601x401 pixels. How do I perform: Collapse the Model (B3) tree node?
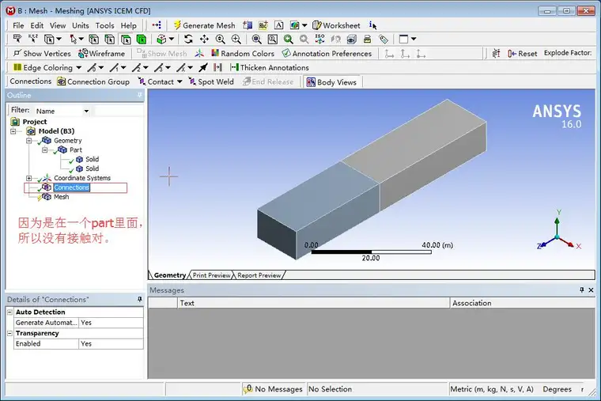tap(13, 131)
